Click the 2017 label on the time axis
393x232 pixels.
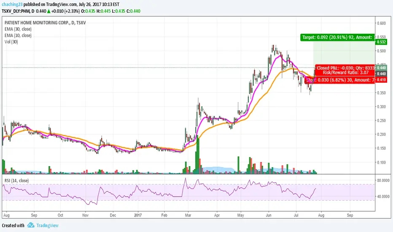138,215
